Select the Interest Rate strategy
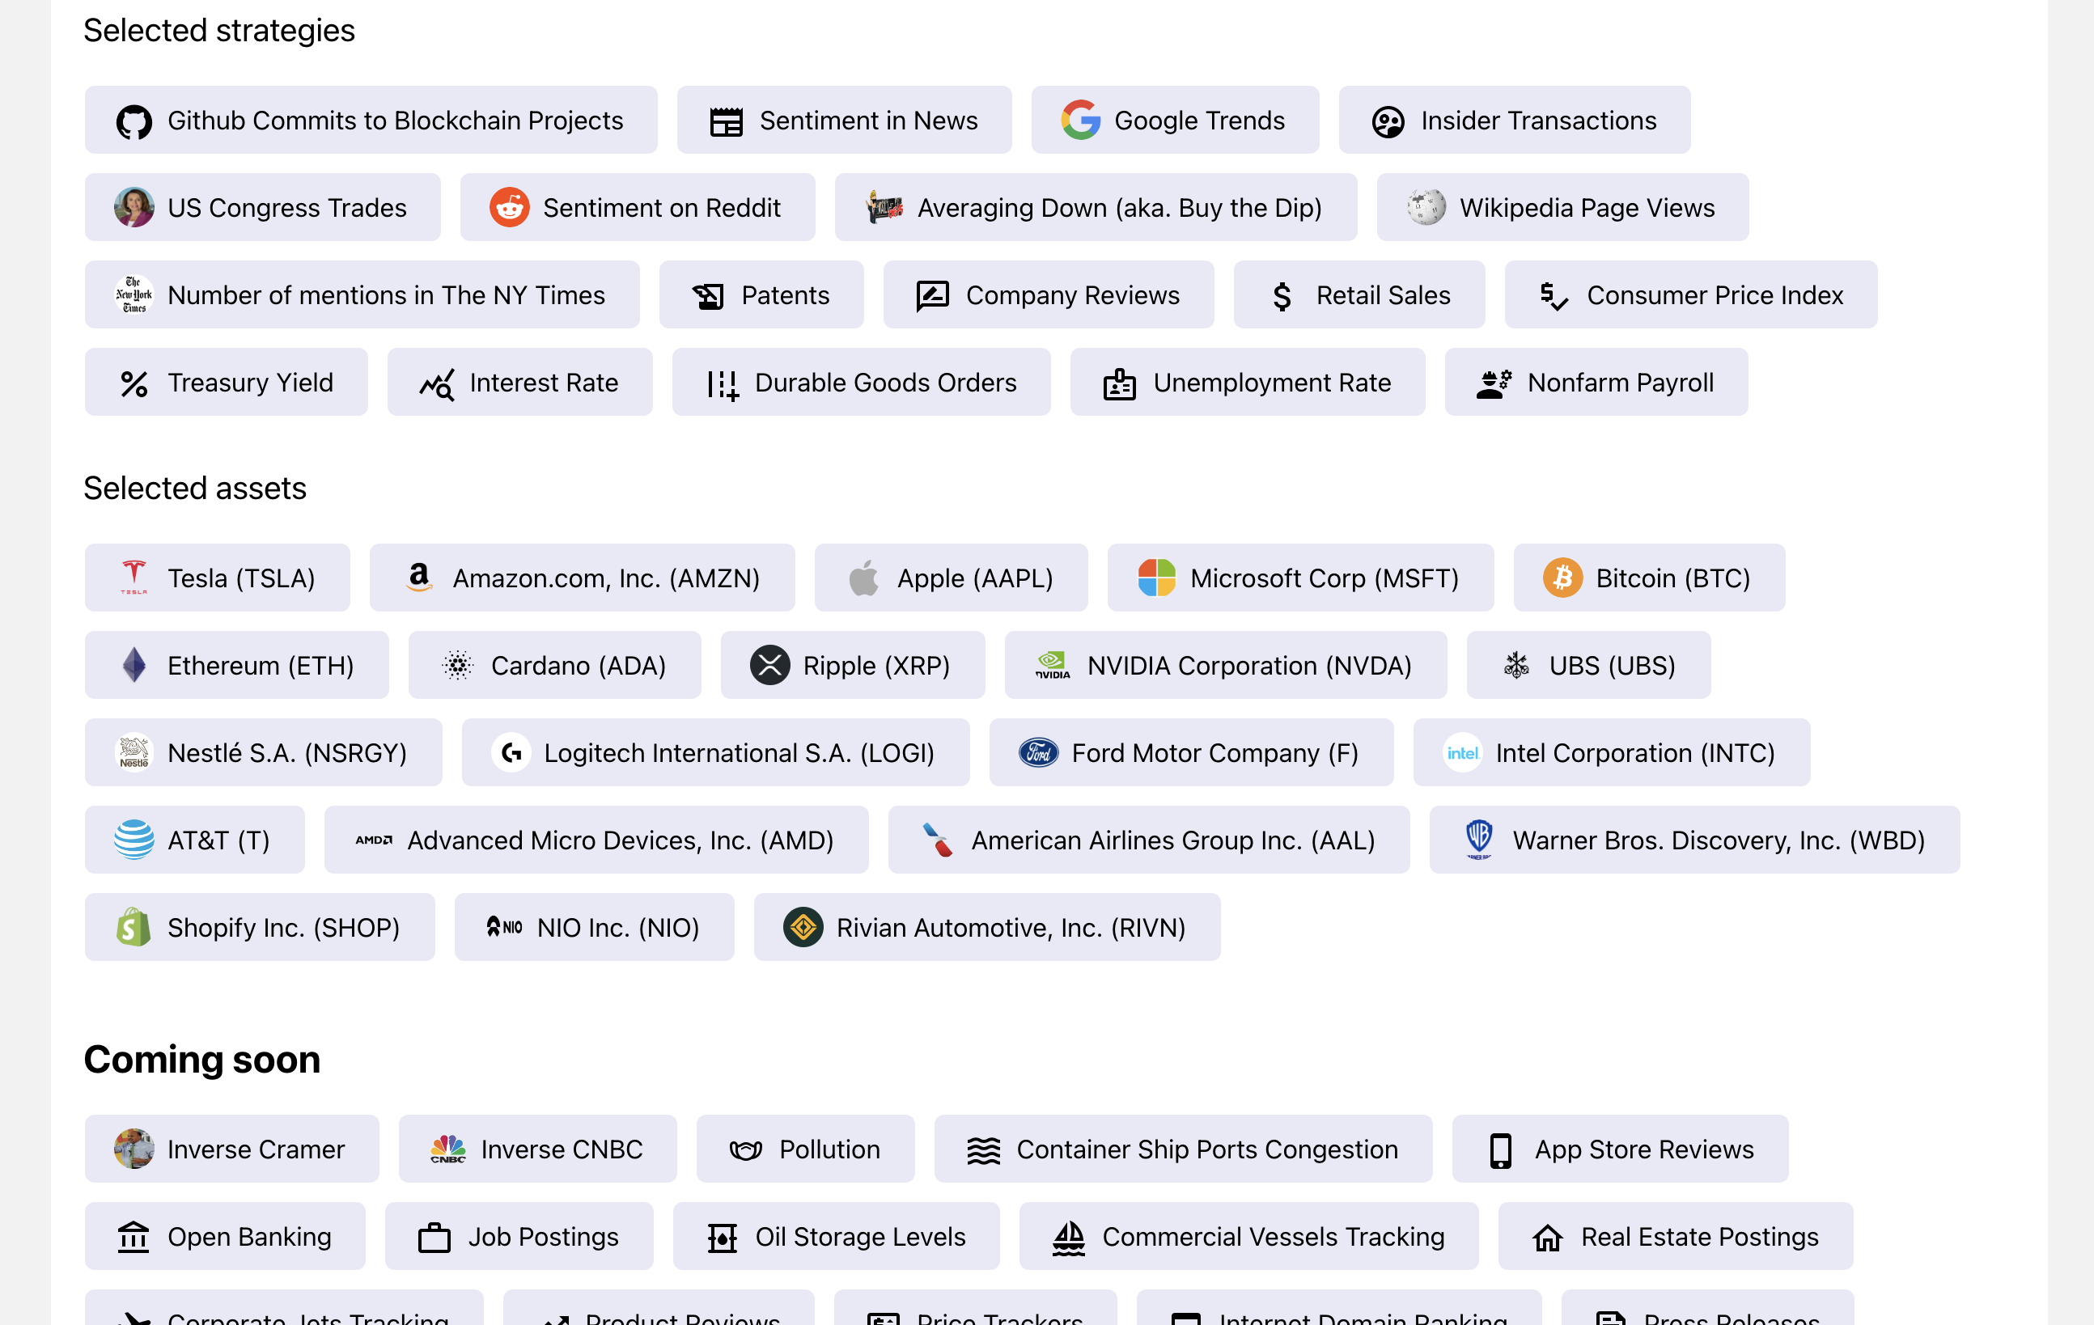Image resolution: width=2094 pixels, height=1325 pixels. click(520, 383)
